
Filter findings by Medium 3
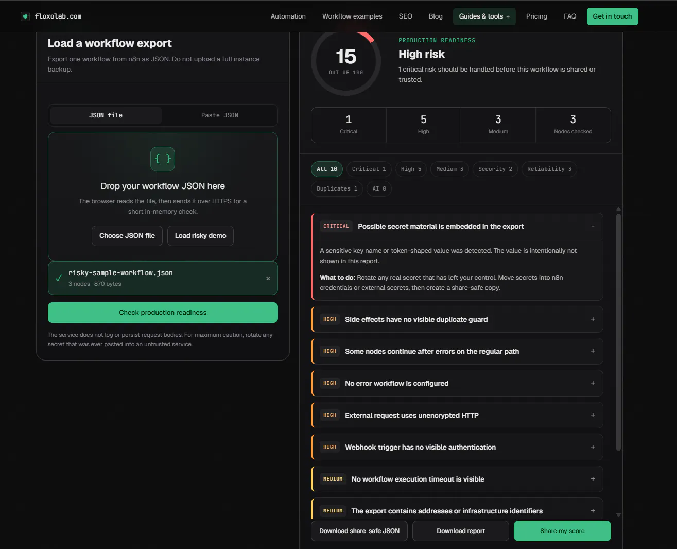(449, 169)
